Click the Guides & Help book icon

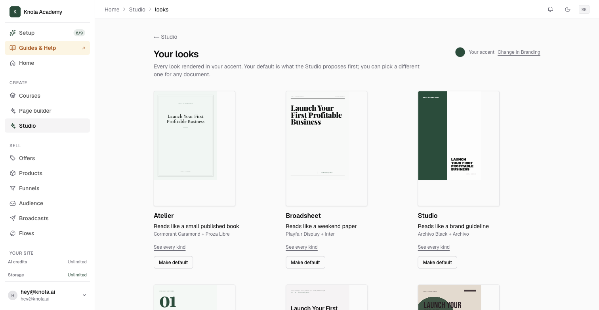point(13,48)
